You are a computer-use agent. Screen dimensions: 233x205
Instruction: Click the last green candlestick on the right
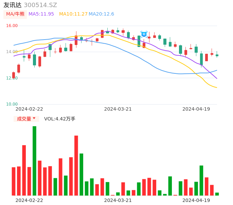coord(217,55)
